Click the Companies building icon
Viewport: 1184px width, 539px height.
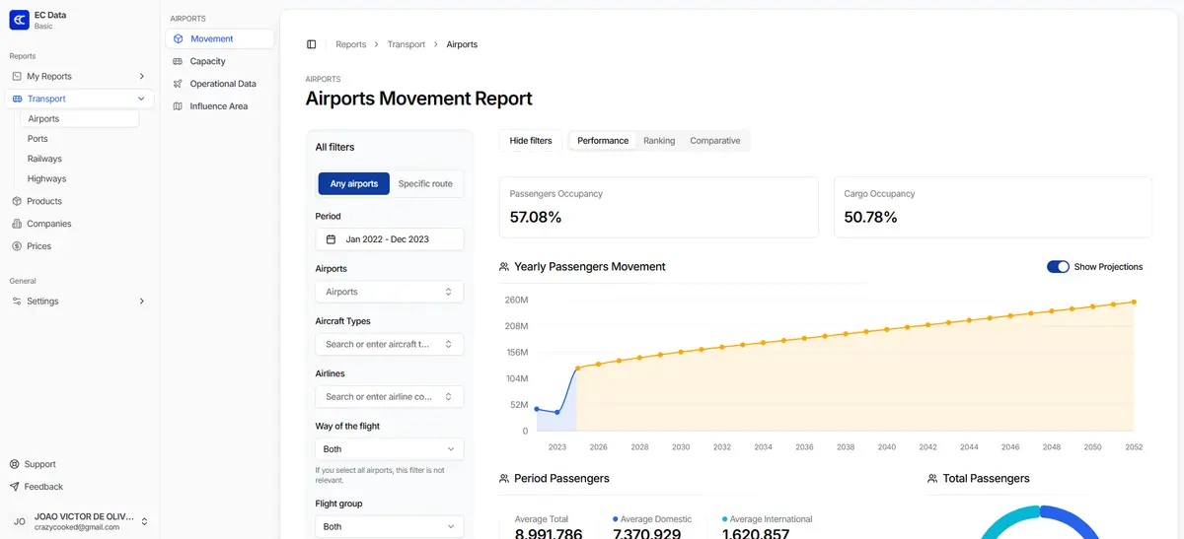tap(17, 224)
